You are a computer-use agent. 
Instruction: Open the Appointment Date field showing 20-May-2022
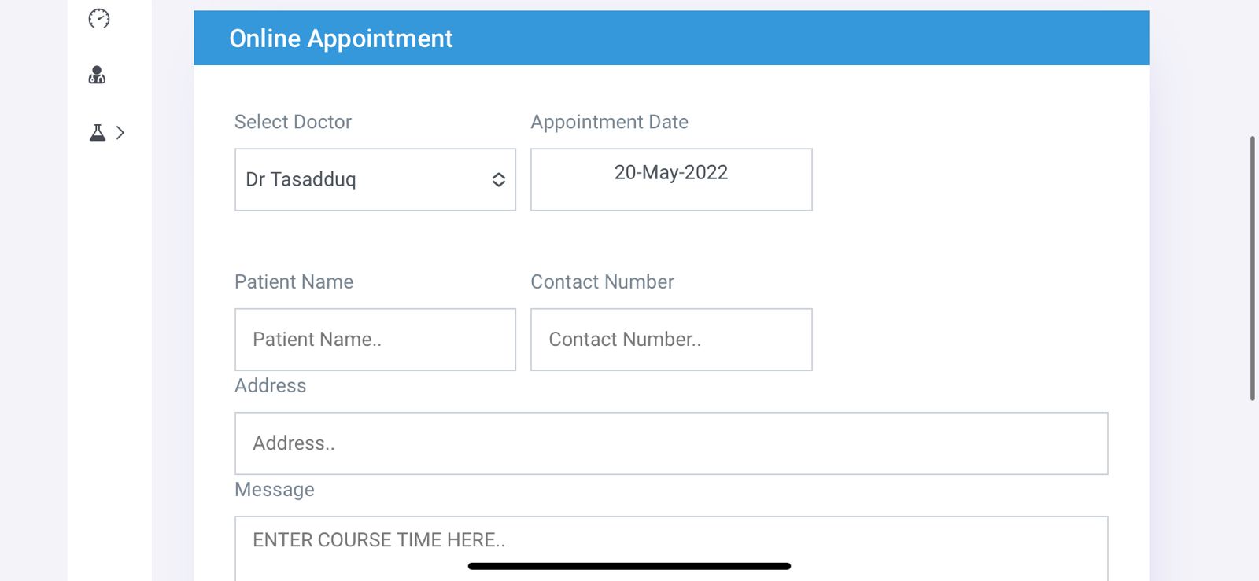[x=671, y=179]
